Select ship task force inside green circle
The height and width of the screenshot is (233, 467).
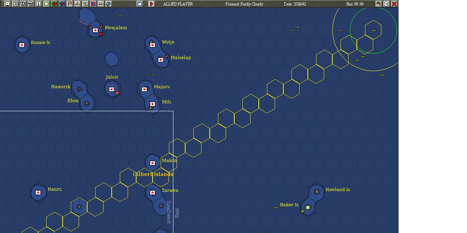[374, 30]
